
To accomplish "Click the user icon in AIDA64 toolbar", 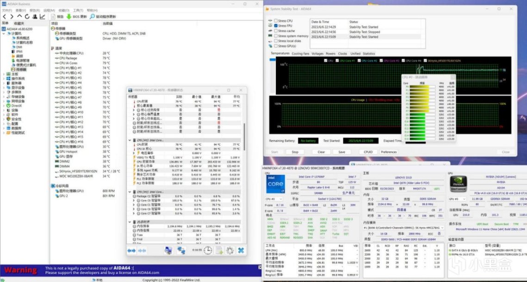I will pyautogui.click(x=35, y=17).
